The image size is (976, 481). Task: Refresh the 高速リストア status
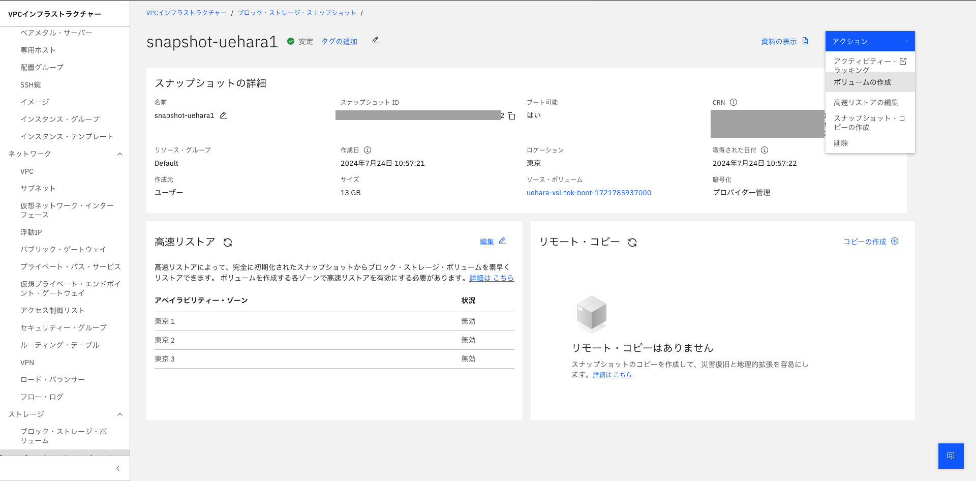click(x=229, y=242)
